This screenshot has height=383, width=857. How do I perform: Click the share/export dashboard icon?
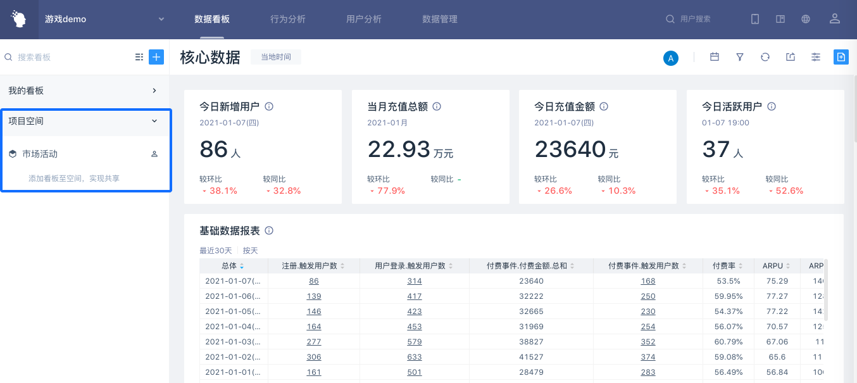click(791, 57)
